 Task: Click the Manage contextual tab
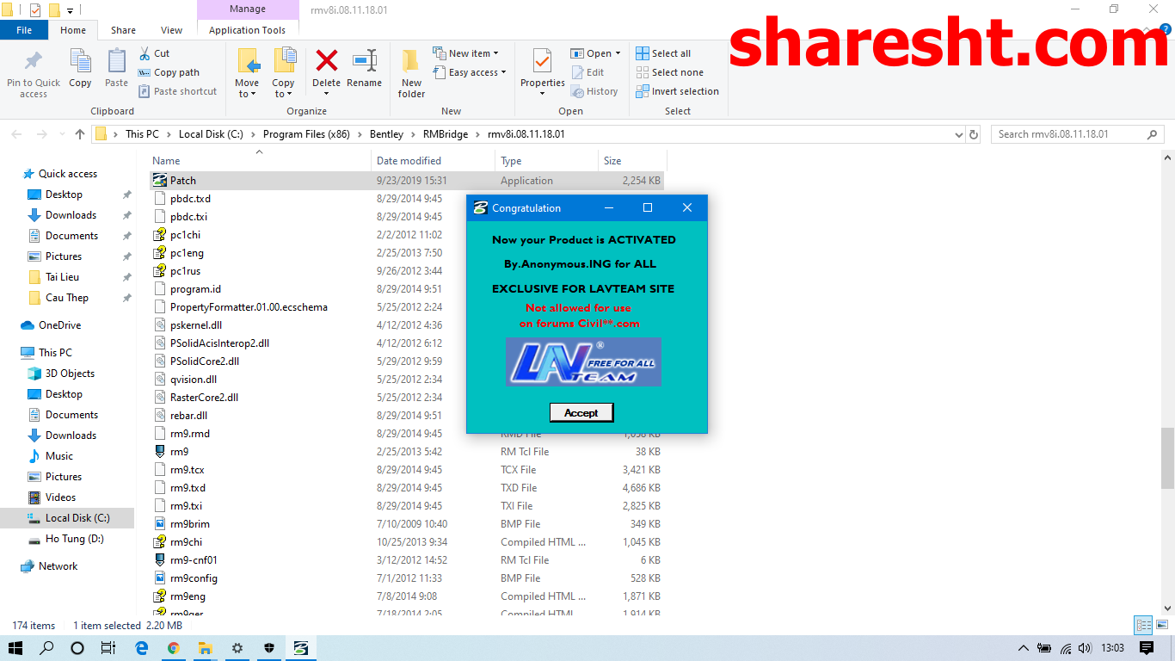click(247, 9)
